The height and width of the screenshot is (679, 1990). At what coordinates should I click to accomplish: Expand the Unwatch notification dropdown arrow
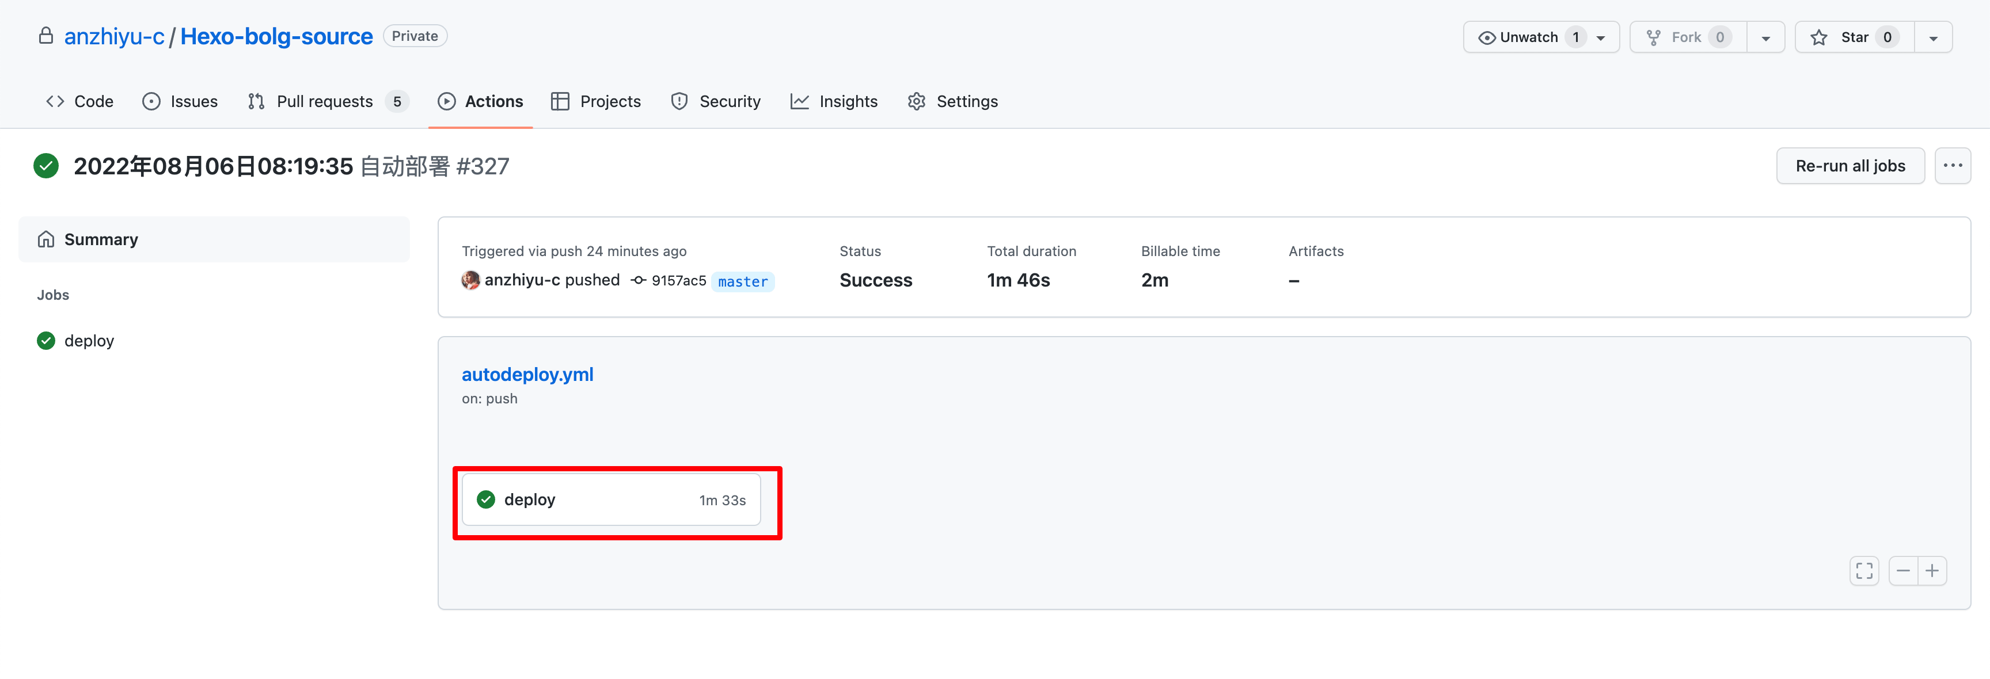(x=1601, y=38)
